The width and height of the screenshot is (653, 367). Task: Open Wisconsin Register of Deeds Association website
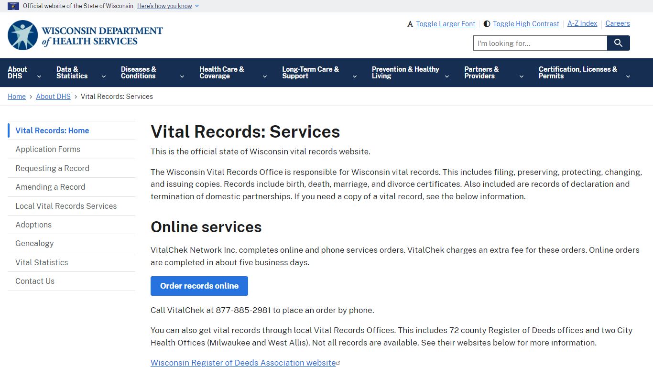(243, 363)
